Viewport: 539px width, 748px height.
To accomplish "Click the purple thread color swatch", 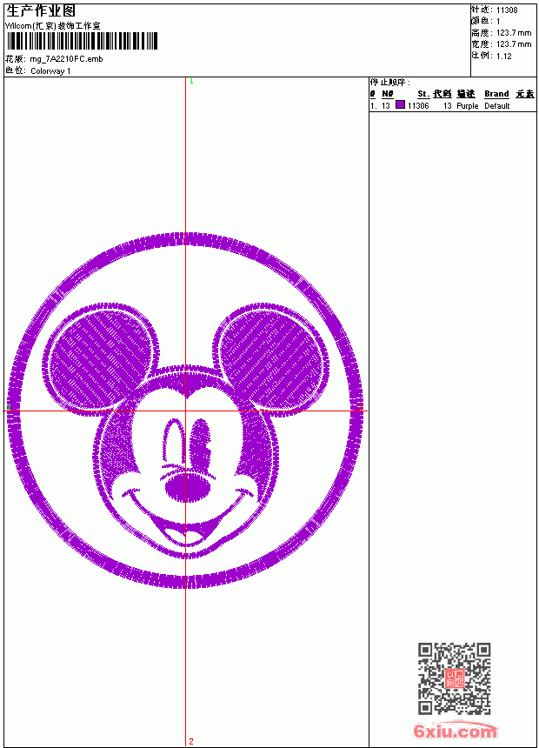I will point(400,105).
